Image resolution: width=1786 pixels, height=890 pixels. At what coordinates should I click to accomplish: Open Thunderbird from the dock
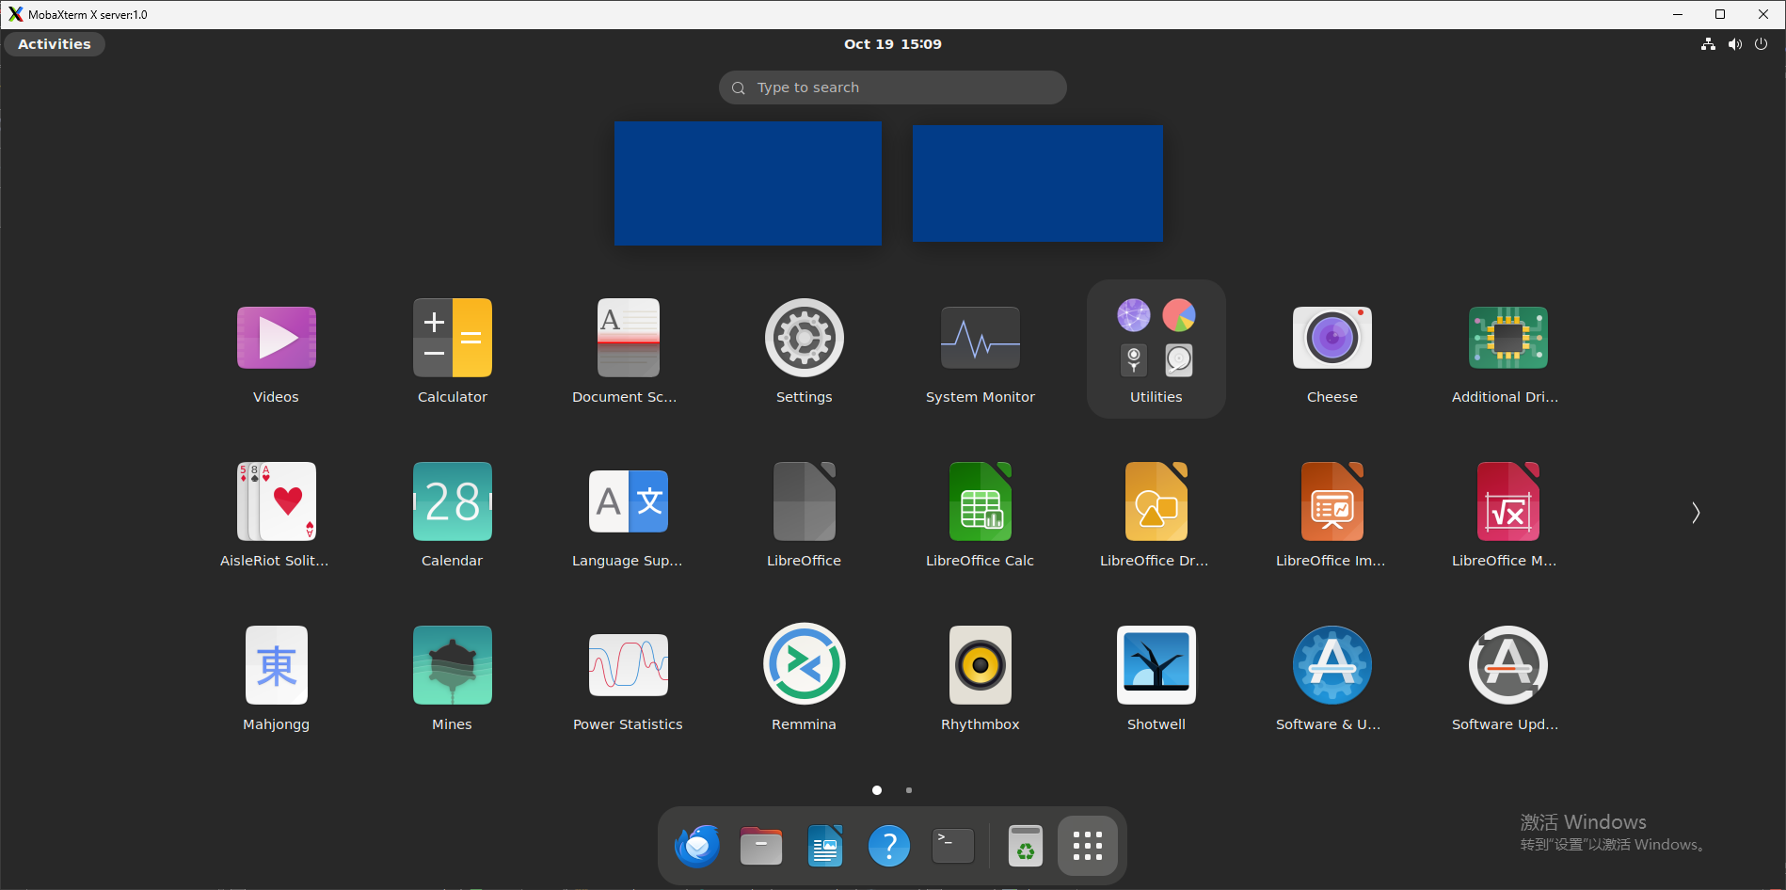coord(697,846)
